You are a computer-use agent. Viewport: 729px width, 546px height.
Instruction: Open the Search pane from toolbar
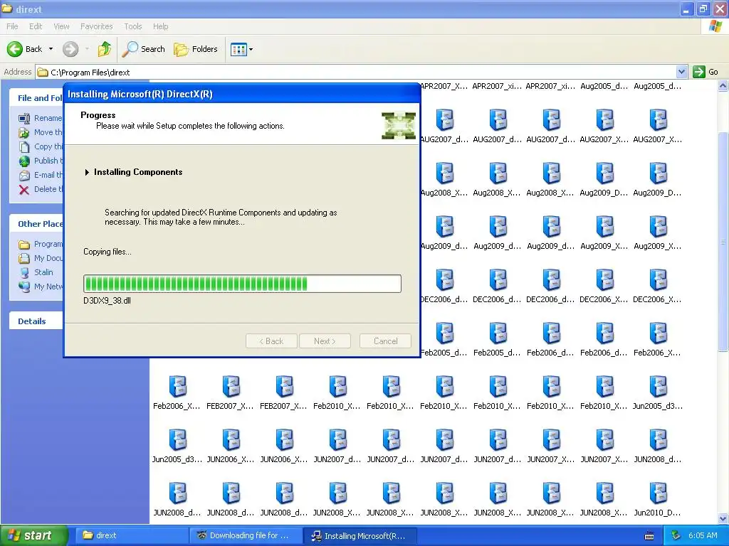click(x=144, y=49)
